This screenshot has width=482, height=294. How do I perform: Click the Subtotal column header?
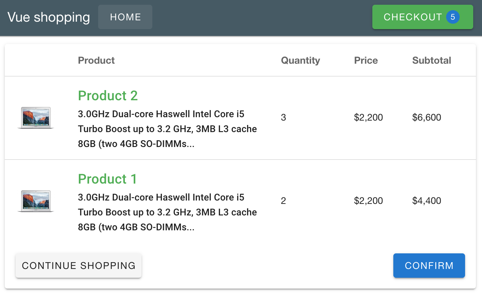[x=432, y=60]
